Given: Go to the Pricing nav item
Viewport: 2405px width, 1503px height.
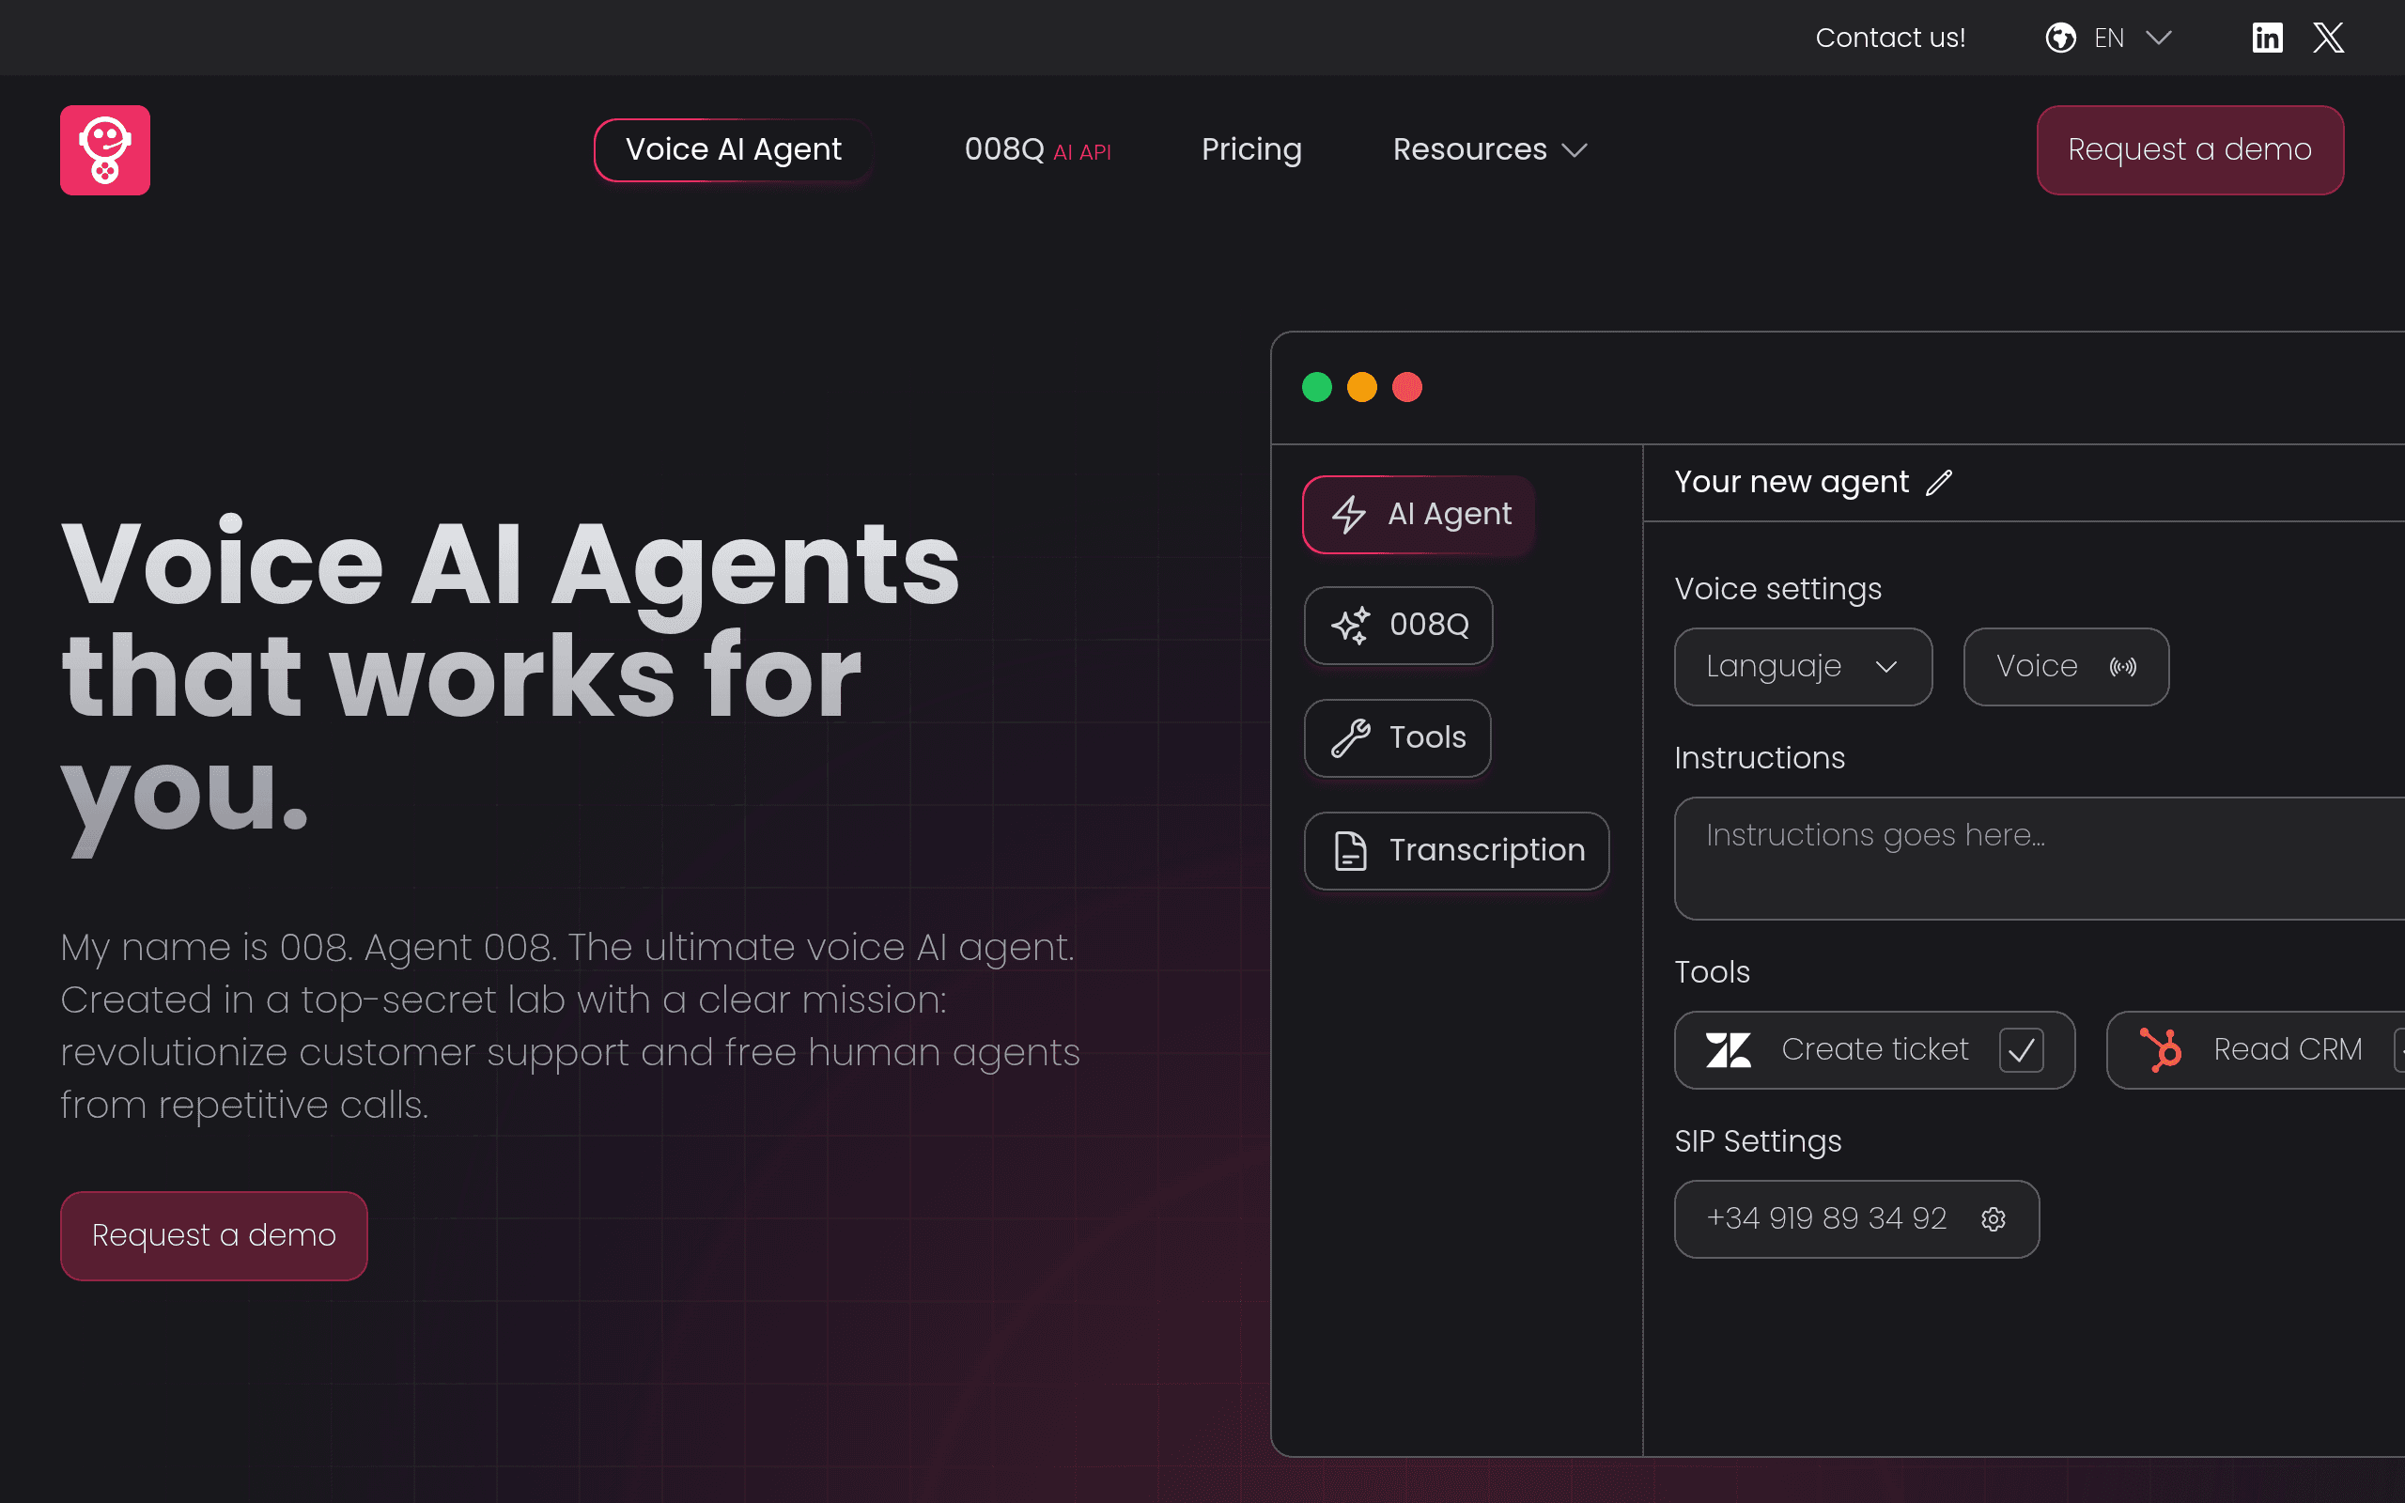Looking at the screenshot, I should 1251,150.
